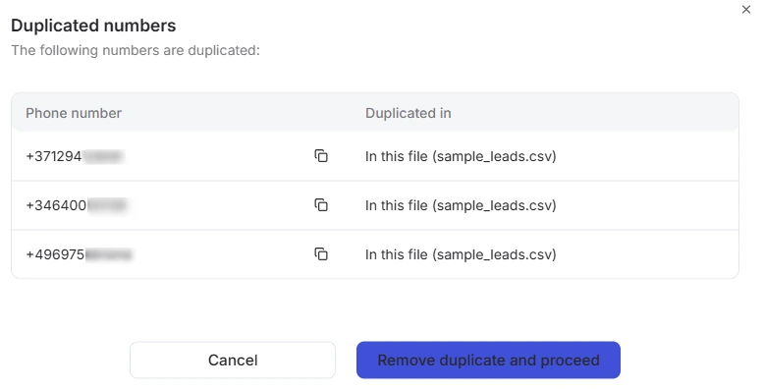This screenshot has width=764, height=389.
Task: Cancel the duplicate removal
Action: [233, 361]
